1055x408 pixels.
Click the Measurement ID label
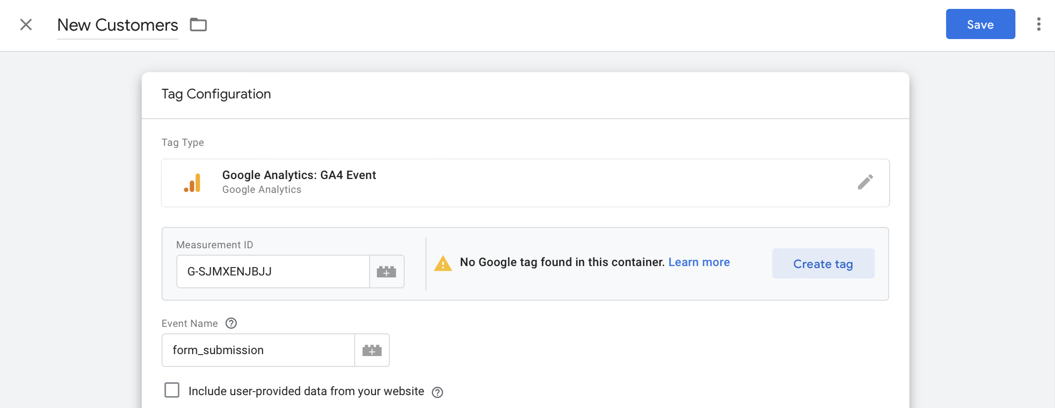pos(214,245)
